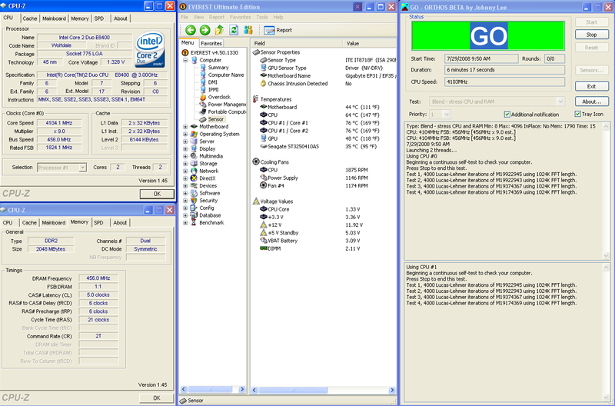Click the Operating System icon in tree
Image resolution: width=615 pixels, height=406 pixels.
coord(194,134)
